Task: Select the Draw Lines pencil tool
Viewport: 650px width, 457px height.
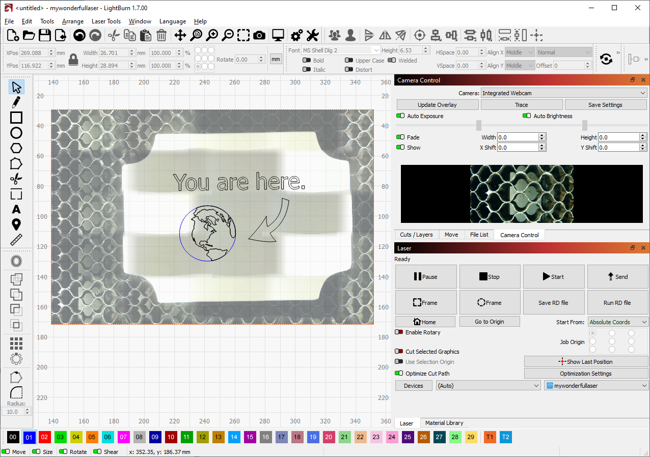Action: (x=16, y=102)
